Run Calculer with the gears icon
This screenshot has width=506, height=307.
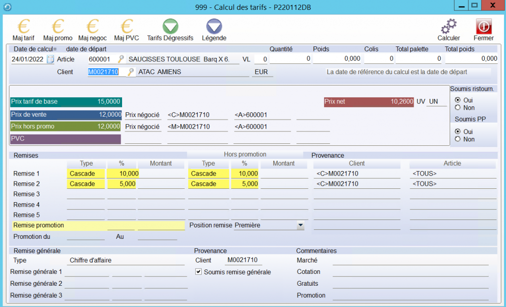click(x=448, y=27)
